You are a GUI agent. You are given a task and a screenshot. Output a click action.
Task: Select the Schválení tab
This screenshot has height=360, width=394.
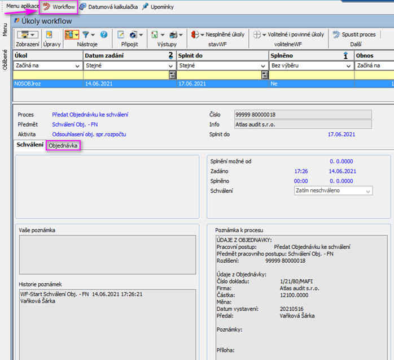30,145
